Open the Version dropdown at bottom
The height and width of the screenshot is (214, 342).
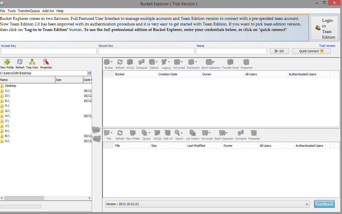(x=307, y=204)
